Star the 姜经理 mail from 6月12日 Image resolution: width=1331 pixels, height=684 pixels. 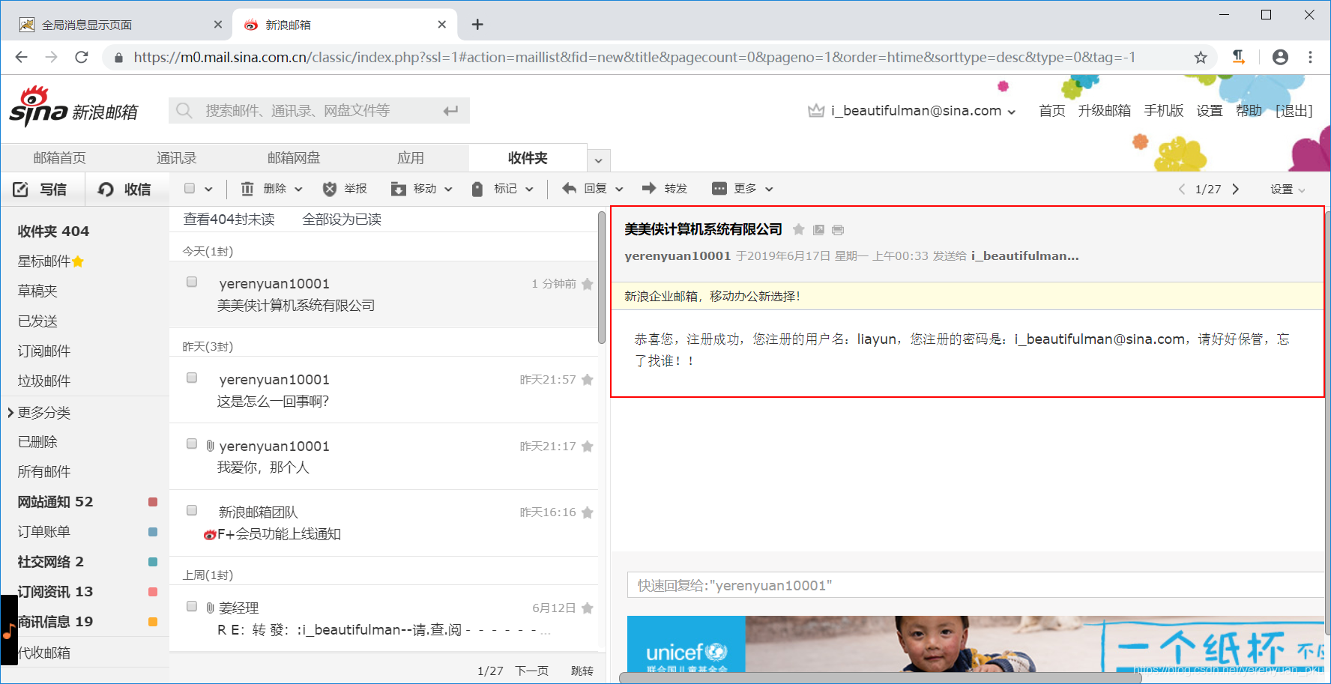point(588,608)
